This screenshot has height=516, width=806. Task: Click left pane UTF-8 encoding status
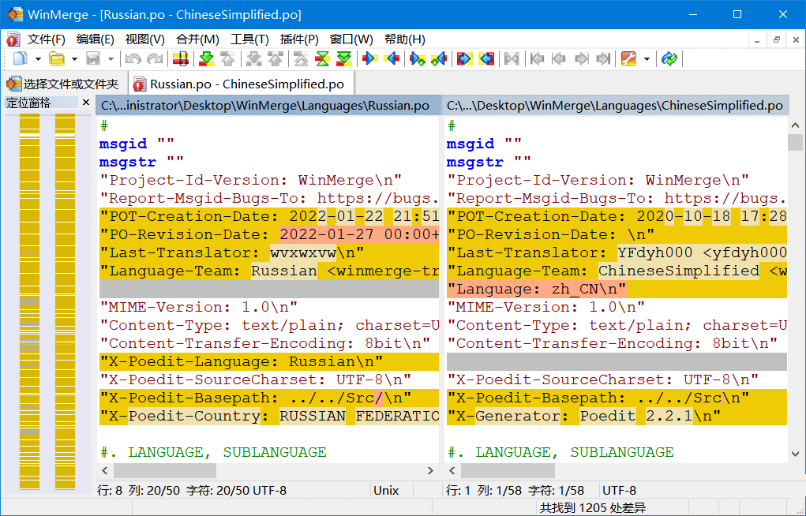coord(270,490)
